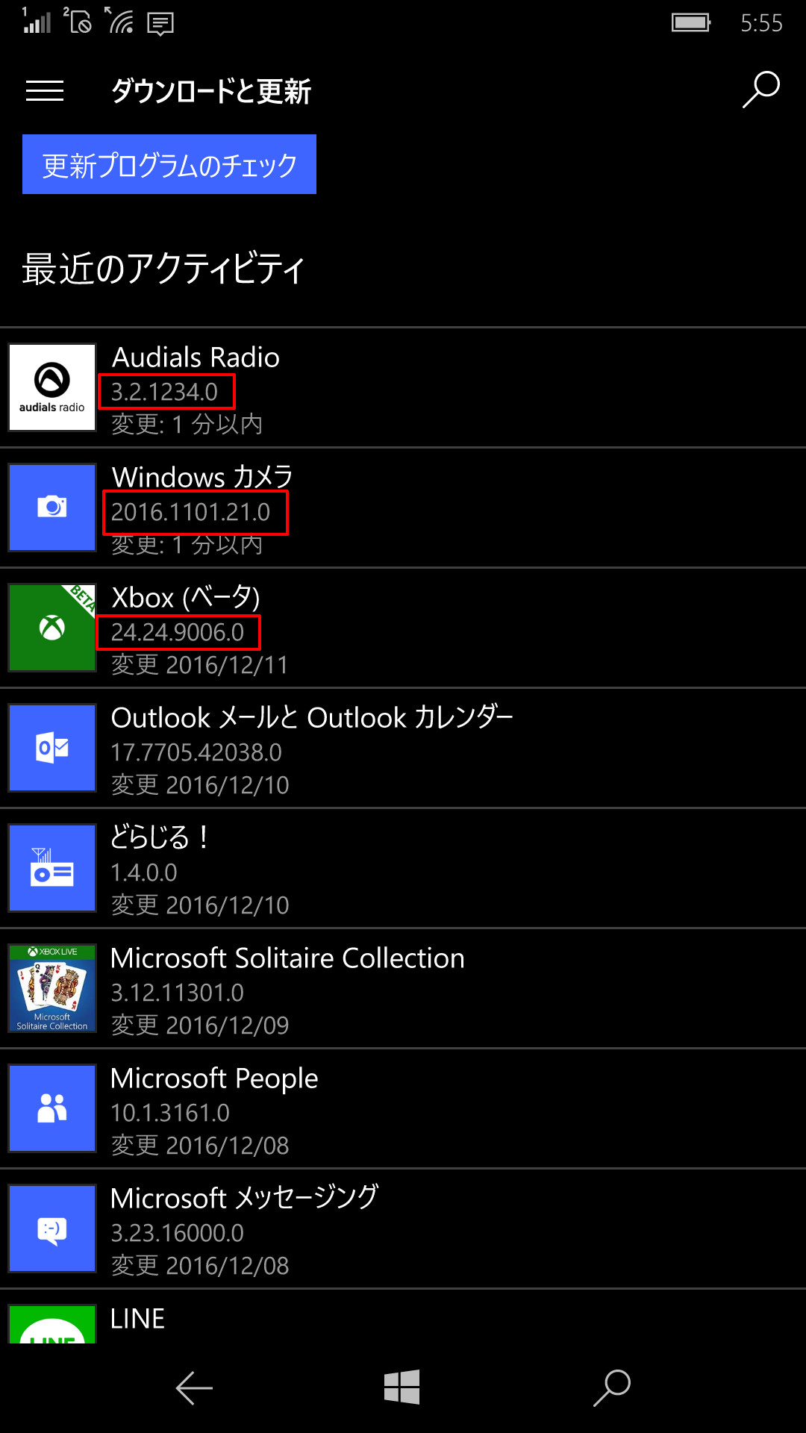806x1433 pixels.
Task: Open the Audials Radio app icon
Action: pyautogui.click(x=52, y=387)
